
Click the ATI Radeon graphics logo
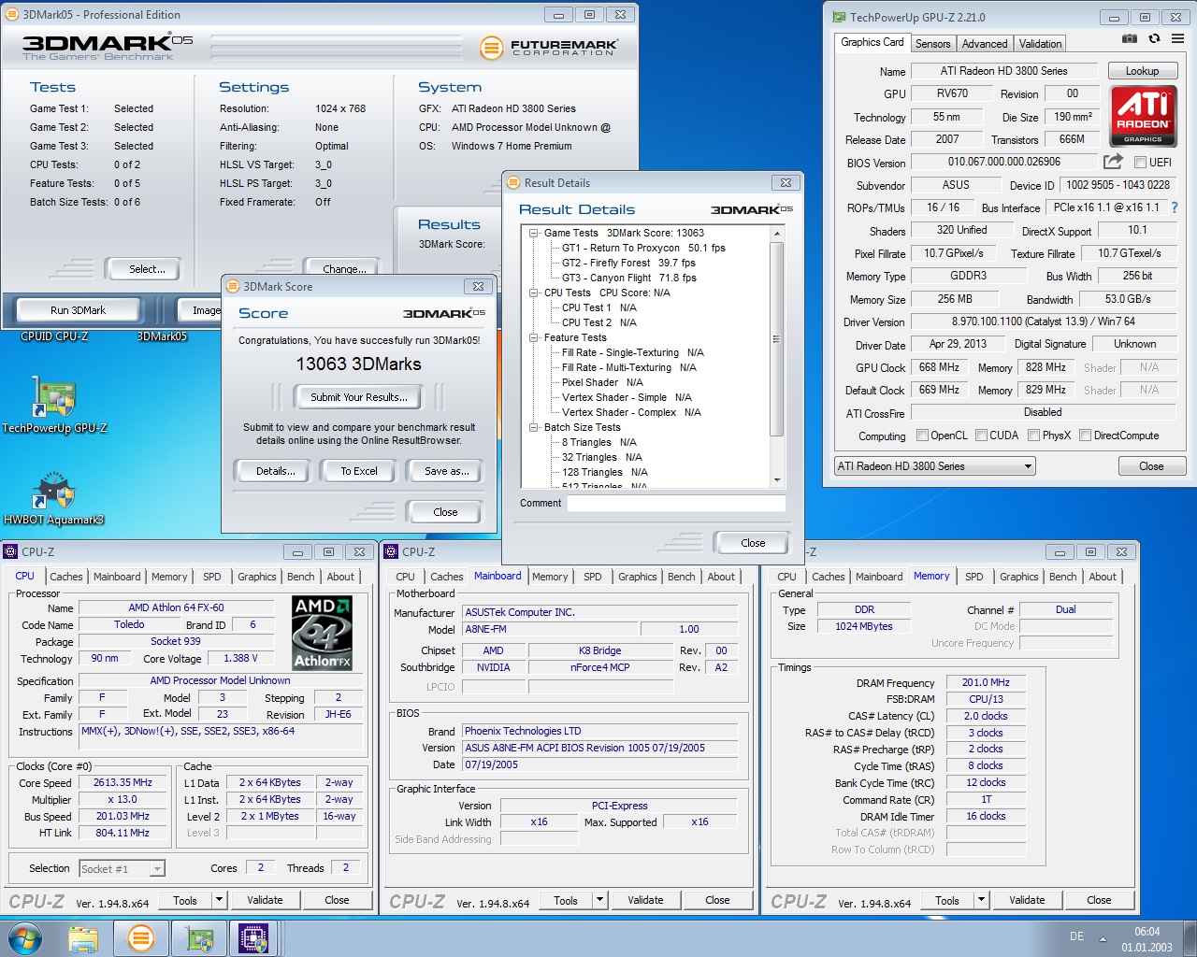[x=1143, y=115]
